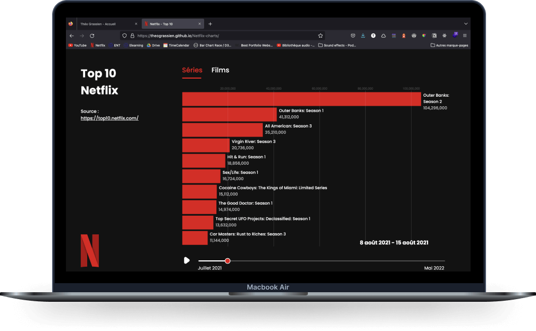536x331 pixels.
Task: Expand the list all tabs chevron
Action: [x=466, y=24]
